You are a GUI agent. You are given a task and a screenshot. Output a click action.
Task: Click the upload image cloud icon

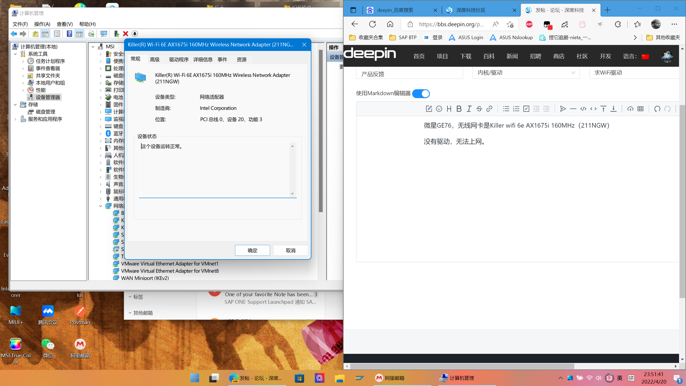point(630,109)
